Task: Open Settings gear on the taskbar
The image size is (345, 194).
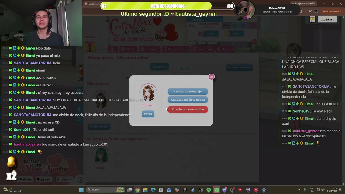Action: tap(264, 190)
